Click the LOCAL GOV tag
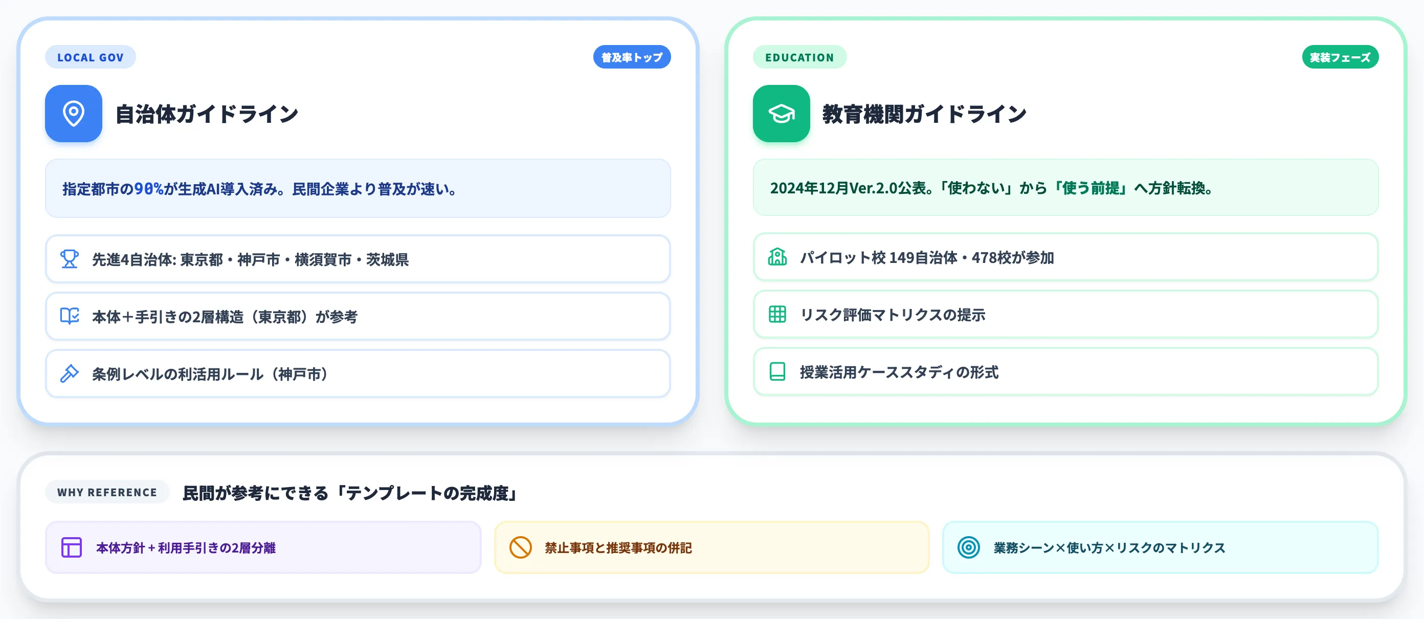 coord(90,57)
